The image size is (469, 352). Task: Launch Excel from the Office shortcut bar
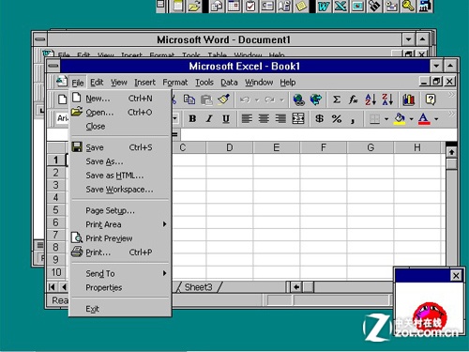pyautogui.click(x=340, y=6)
